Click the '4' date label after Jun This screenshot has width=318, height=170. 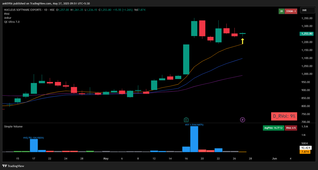pyautogui.click(x=290, y=159)
